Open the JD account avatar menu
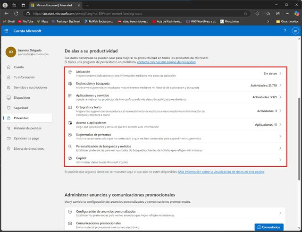Image resolution: width=302 pixels, height=232 pixels. coord(295,31)
